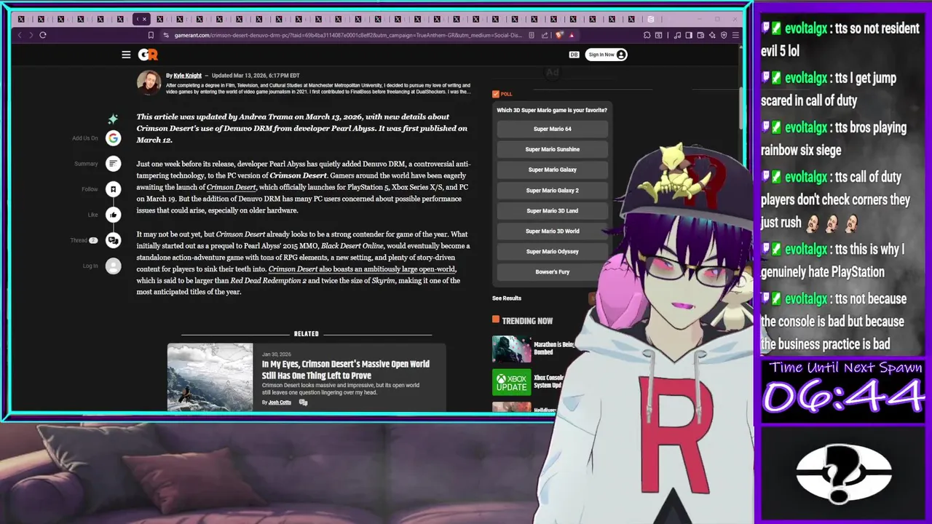Open the Extensions puzzle icon
The image size is (932, 524).
647,35
